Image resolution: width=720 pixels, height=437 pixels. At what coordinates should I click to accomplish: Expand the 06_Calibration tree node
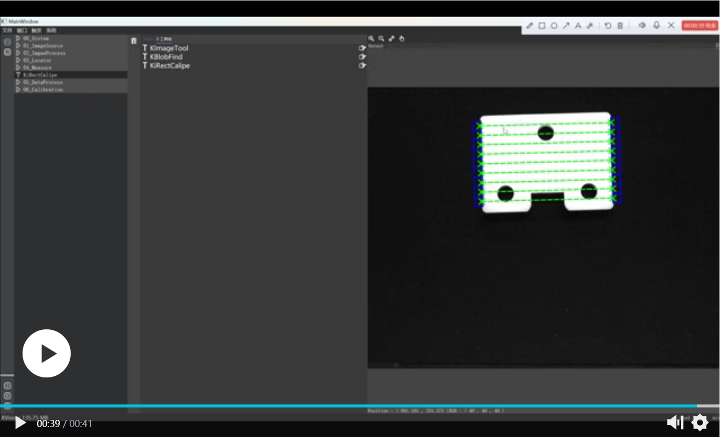pos(18,89)
